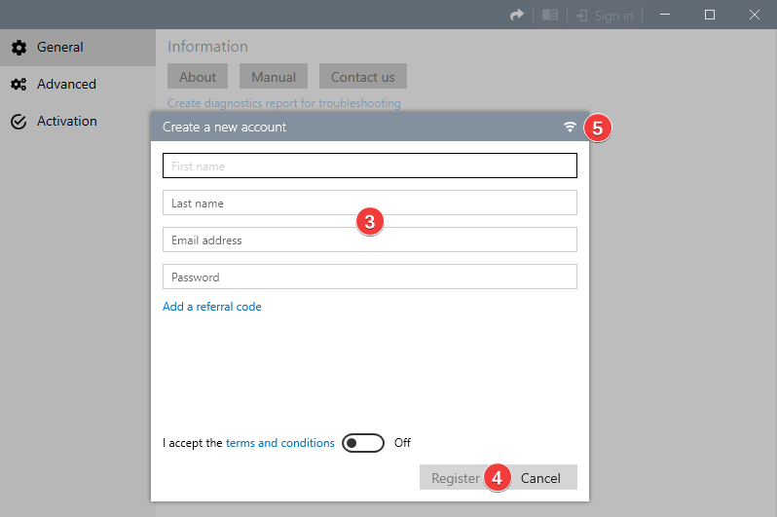Focus the Password input field
The height and width of the screenshot is (517, 777).
click(x=370, y=277)
